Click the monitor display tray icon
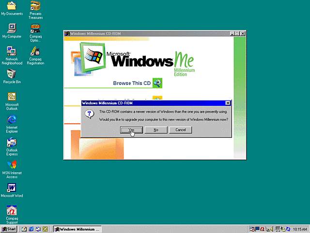This screenshot has width=310, height=233. tap(278, 229)
